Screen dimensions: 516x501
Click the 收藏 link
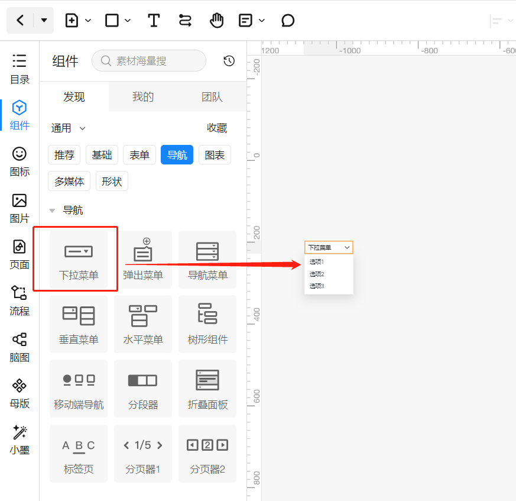(x=216, y=128)
